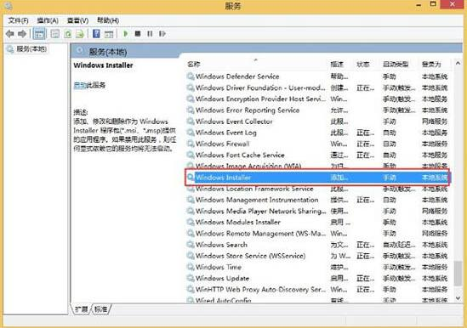Click the gear icon beside Windows Time
Screen dimensions: 467x328
click(x=191, y=267)
